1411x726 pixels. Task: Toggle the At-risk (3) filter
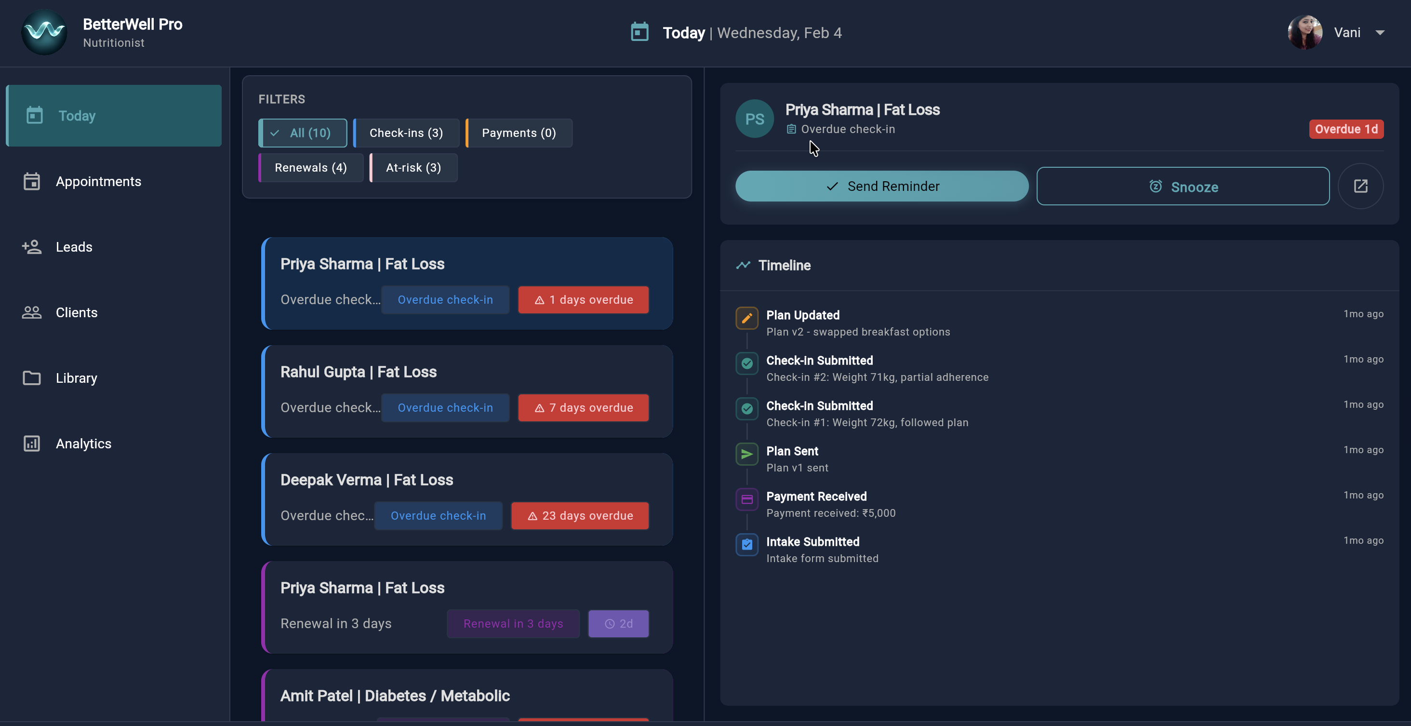tap(413, 167)
